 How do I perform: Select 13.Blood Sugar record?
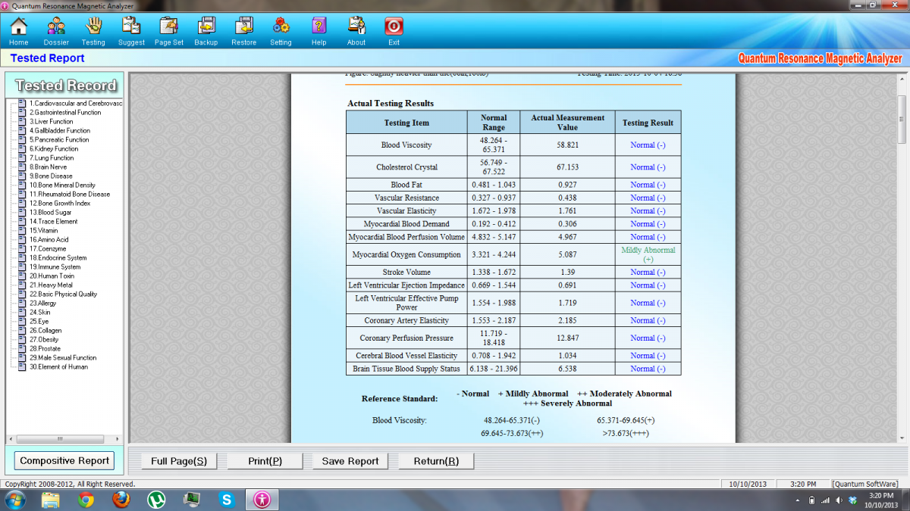[52, 212]
